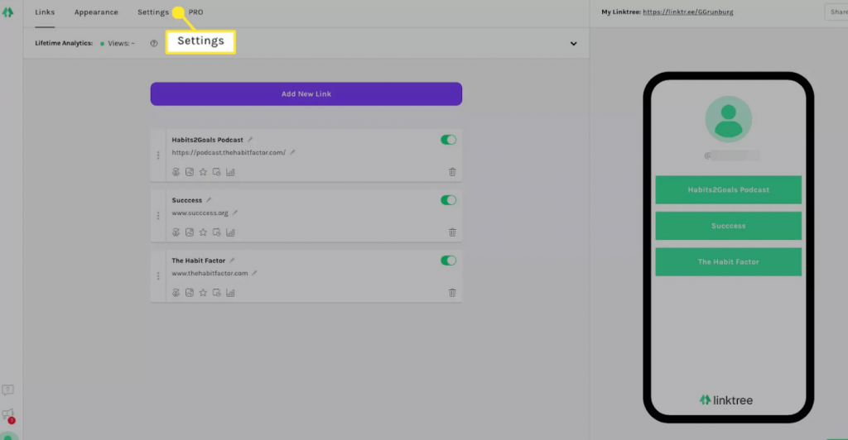
Task: Open leap link icon on Succcess link
Action: click(x=176, y=232)
